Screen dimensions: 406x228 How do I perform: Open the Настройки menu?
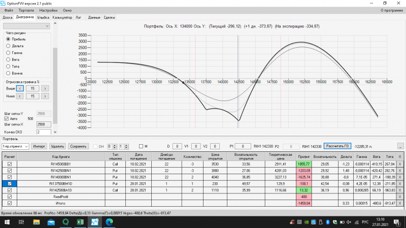(x=48, y=10)
